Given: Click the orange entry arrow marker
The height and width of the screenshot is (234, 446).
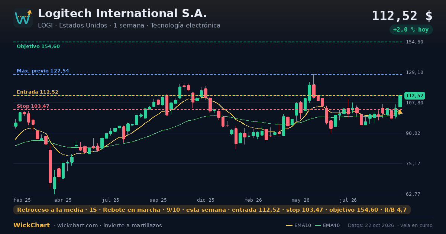Looking at the screenshot, I should coord(400,111).
